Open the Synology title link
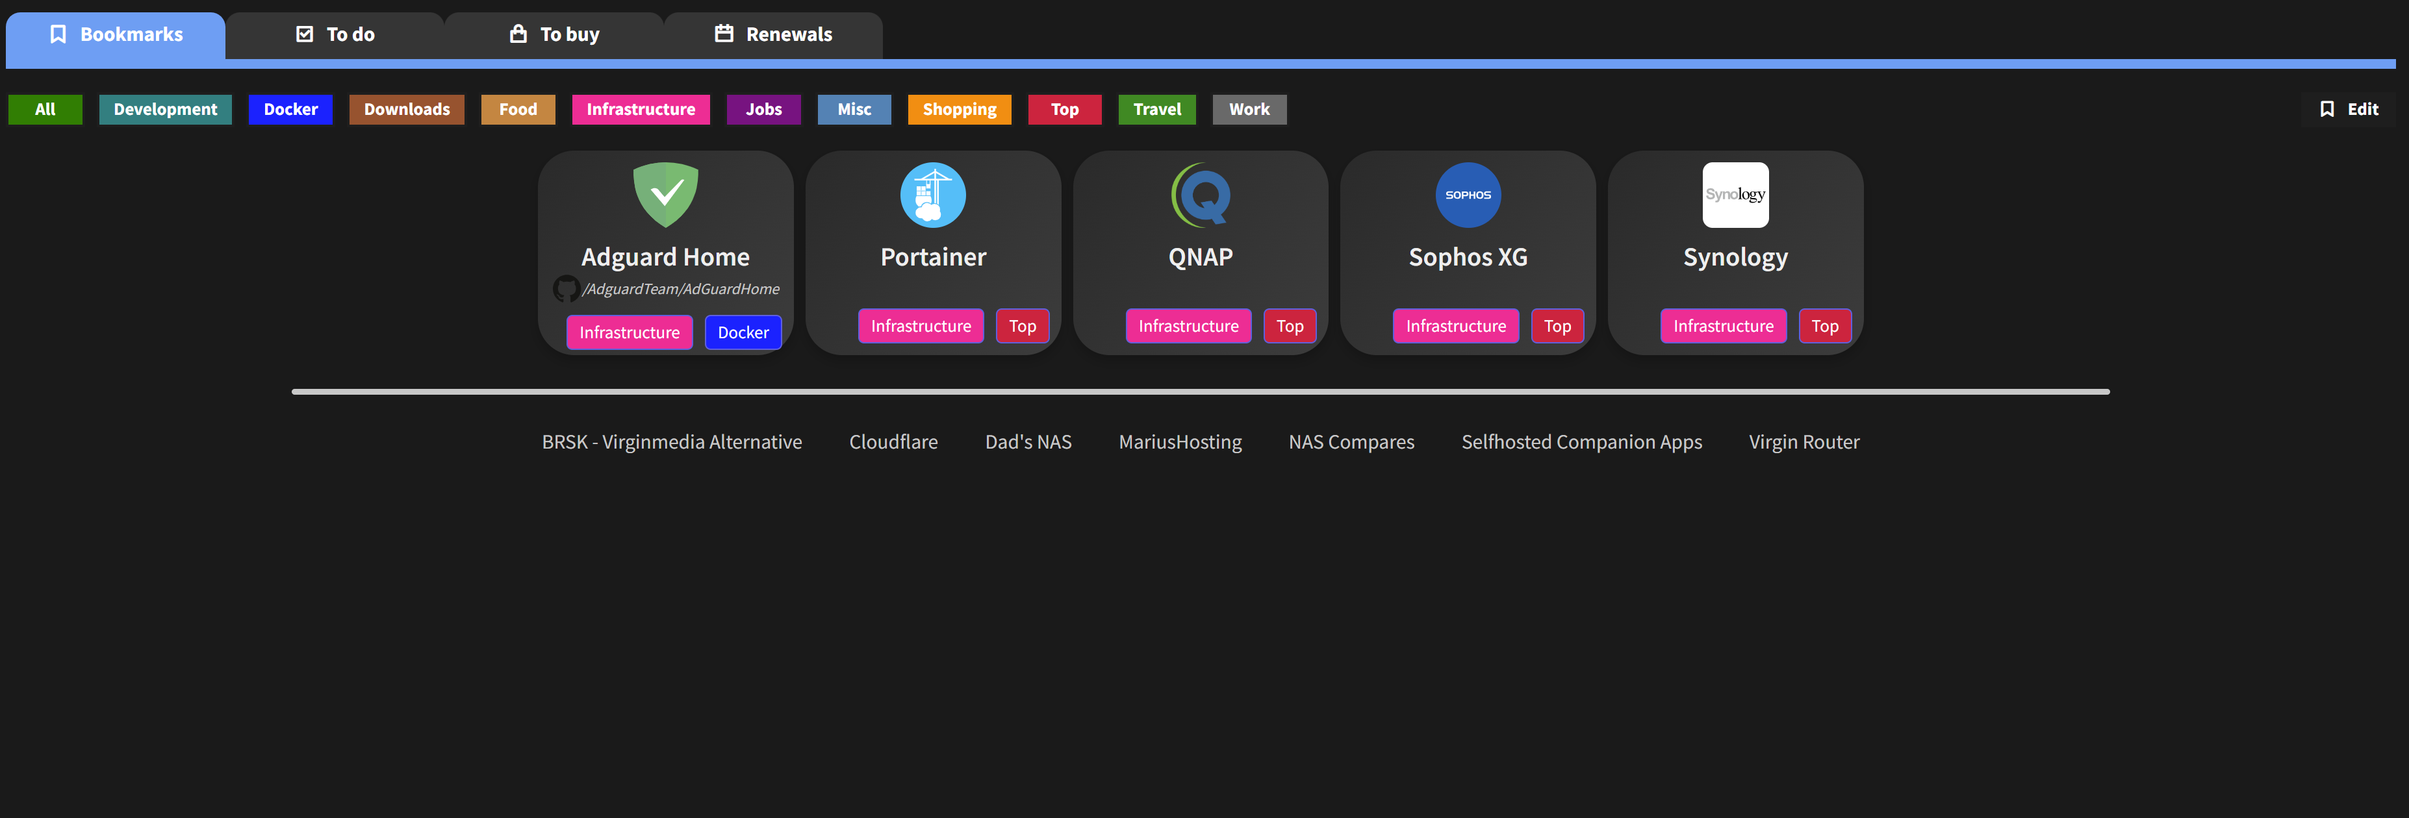Viewport: 2409px width, 818px height. (1736, 257)
